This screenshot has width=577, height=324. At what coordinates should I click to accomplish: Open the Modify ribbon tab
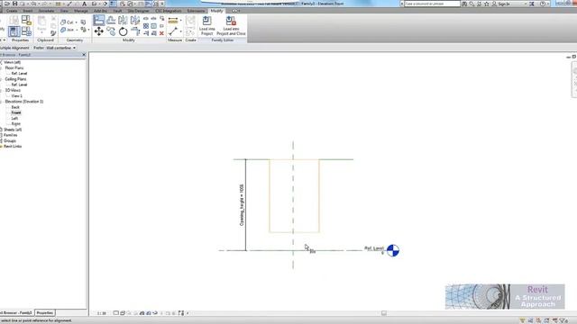[x=216, y=11]
